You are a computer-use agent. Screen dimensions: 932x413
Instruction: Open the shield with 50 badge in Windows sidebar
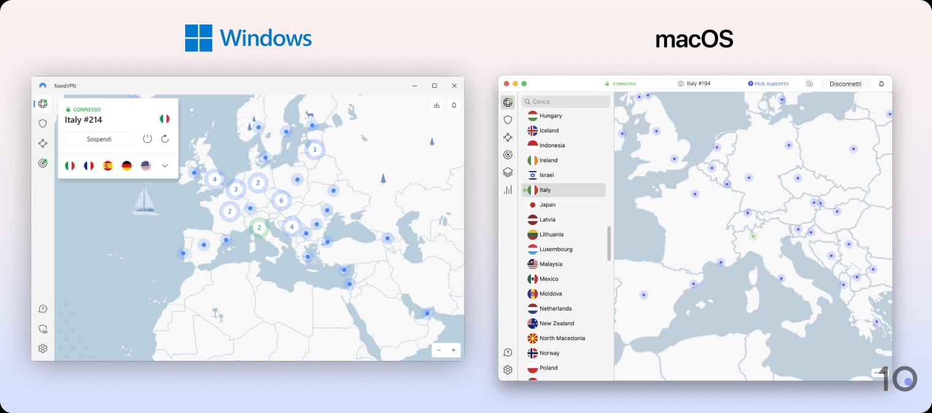click(x=42, y=329)
